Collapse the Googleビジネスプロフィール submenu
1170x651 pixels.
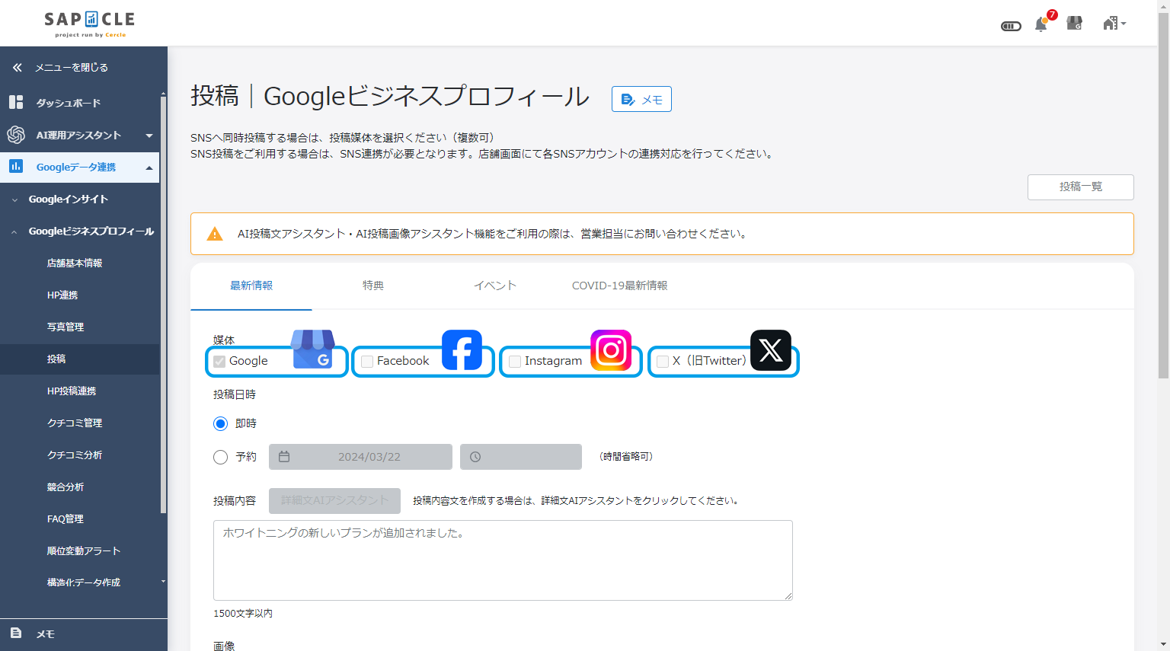click(79, 231)
